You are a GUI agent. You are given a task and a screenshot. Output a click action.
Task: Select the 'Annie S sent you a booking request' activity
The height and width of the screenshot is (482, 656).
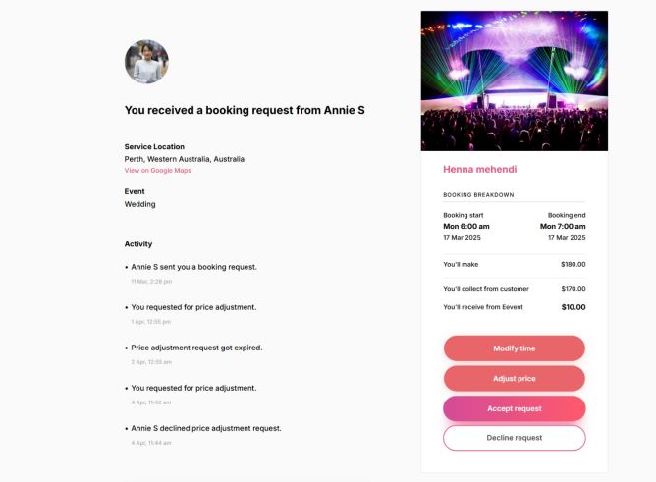194,267
